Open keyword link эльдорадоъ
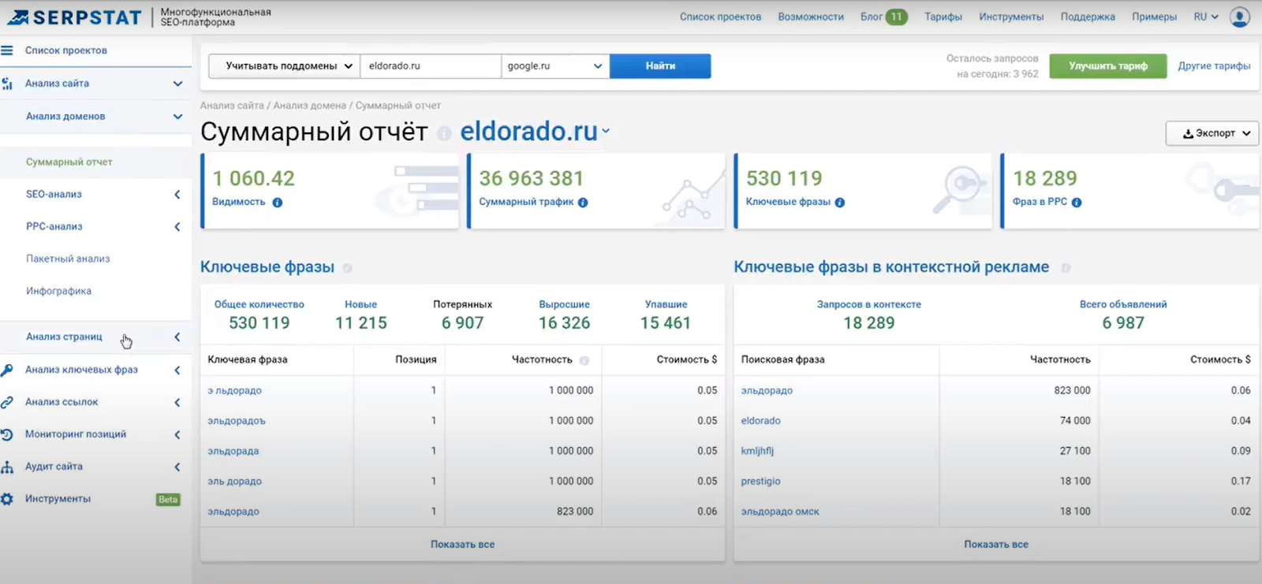 (237, 421)
